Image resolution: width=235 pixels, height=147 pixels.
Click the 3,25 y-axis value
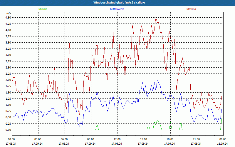coord(8,49)
